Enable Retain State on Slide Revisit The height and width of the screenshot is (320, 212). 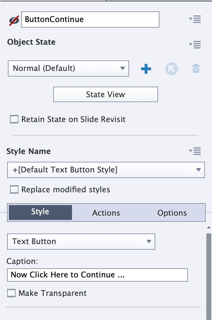point(14,119)
